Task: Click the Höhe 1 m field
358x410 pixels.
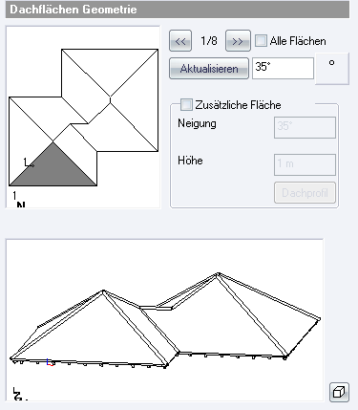Action: 305,164
